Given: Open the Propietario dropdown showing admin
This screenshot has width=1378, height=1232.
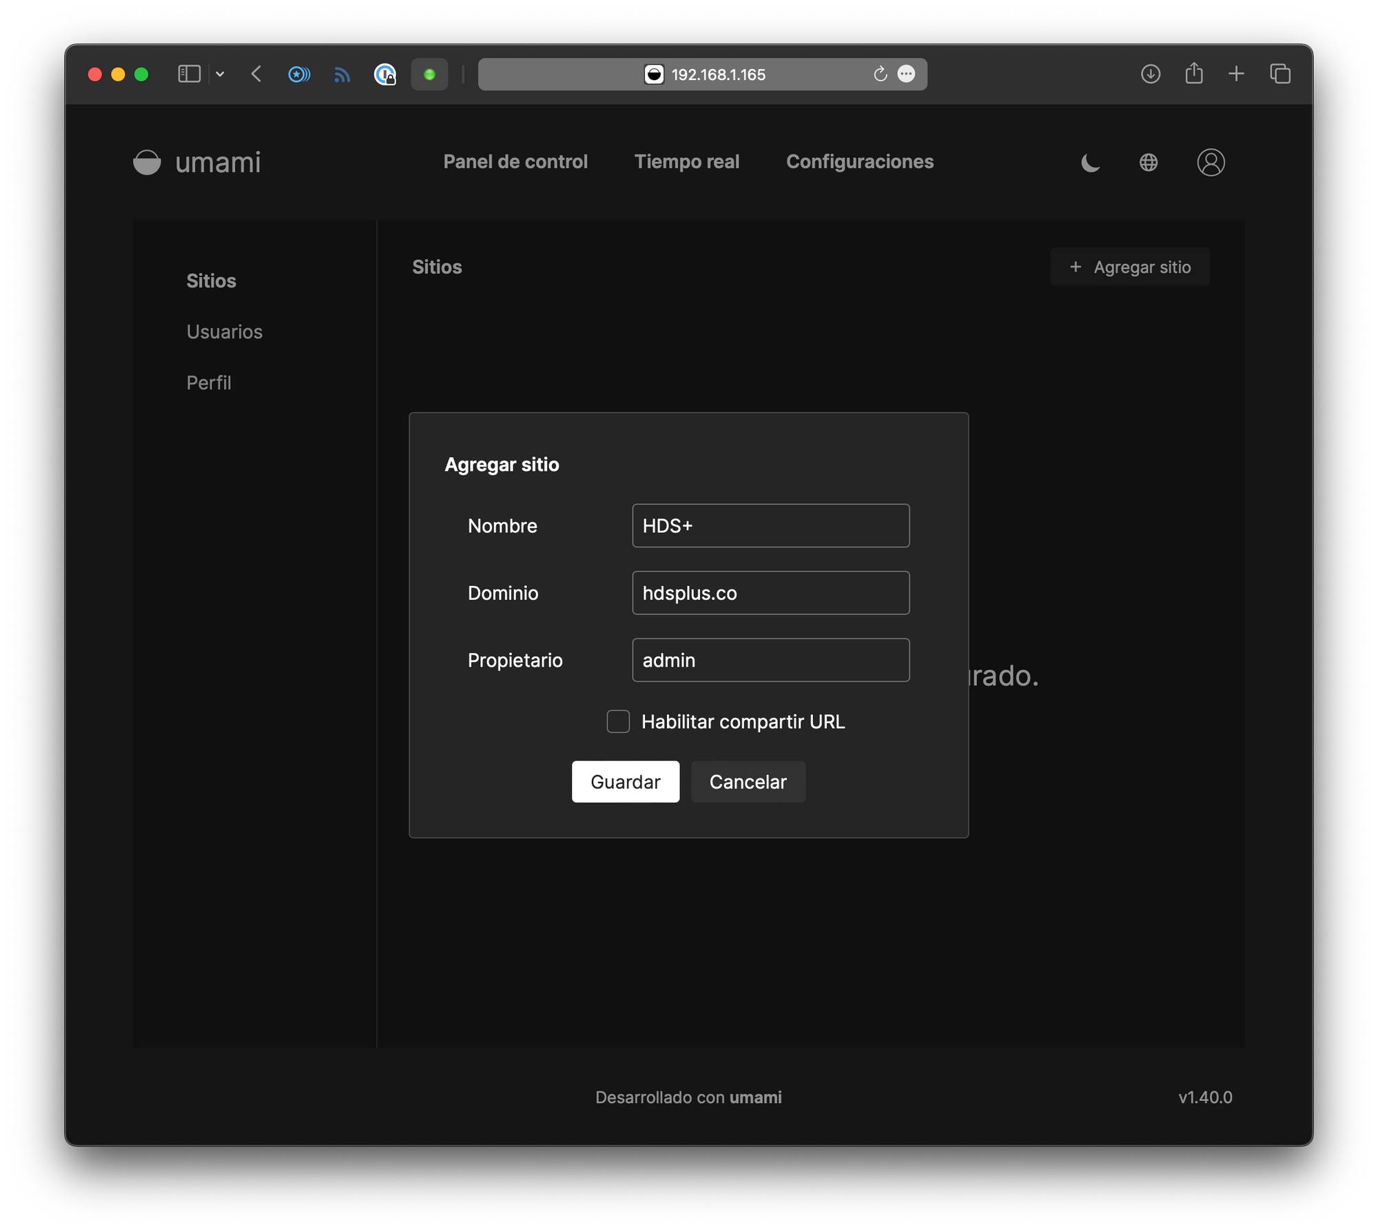Looking at the screenshot, I should pyautogui.click(x=770, y=660).
